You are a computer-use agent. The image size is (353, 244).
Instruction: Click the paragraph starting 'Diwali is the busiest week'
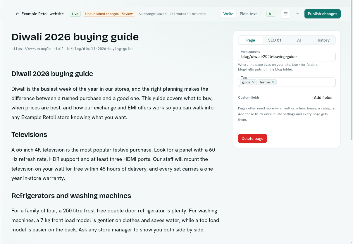point(115,103)
